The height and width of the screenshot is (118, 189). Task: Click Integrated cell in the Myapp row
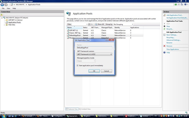(105, 38)
